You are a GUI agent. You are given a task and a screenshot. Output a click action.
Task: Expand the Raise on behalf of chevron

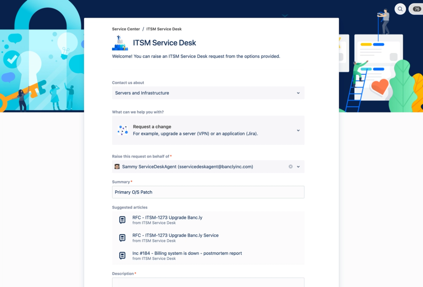pyautogui.click(x=298, y=167)
